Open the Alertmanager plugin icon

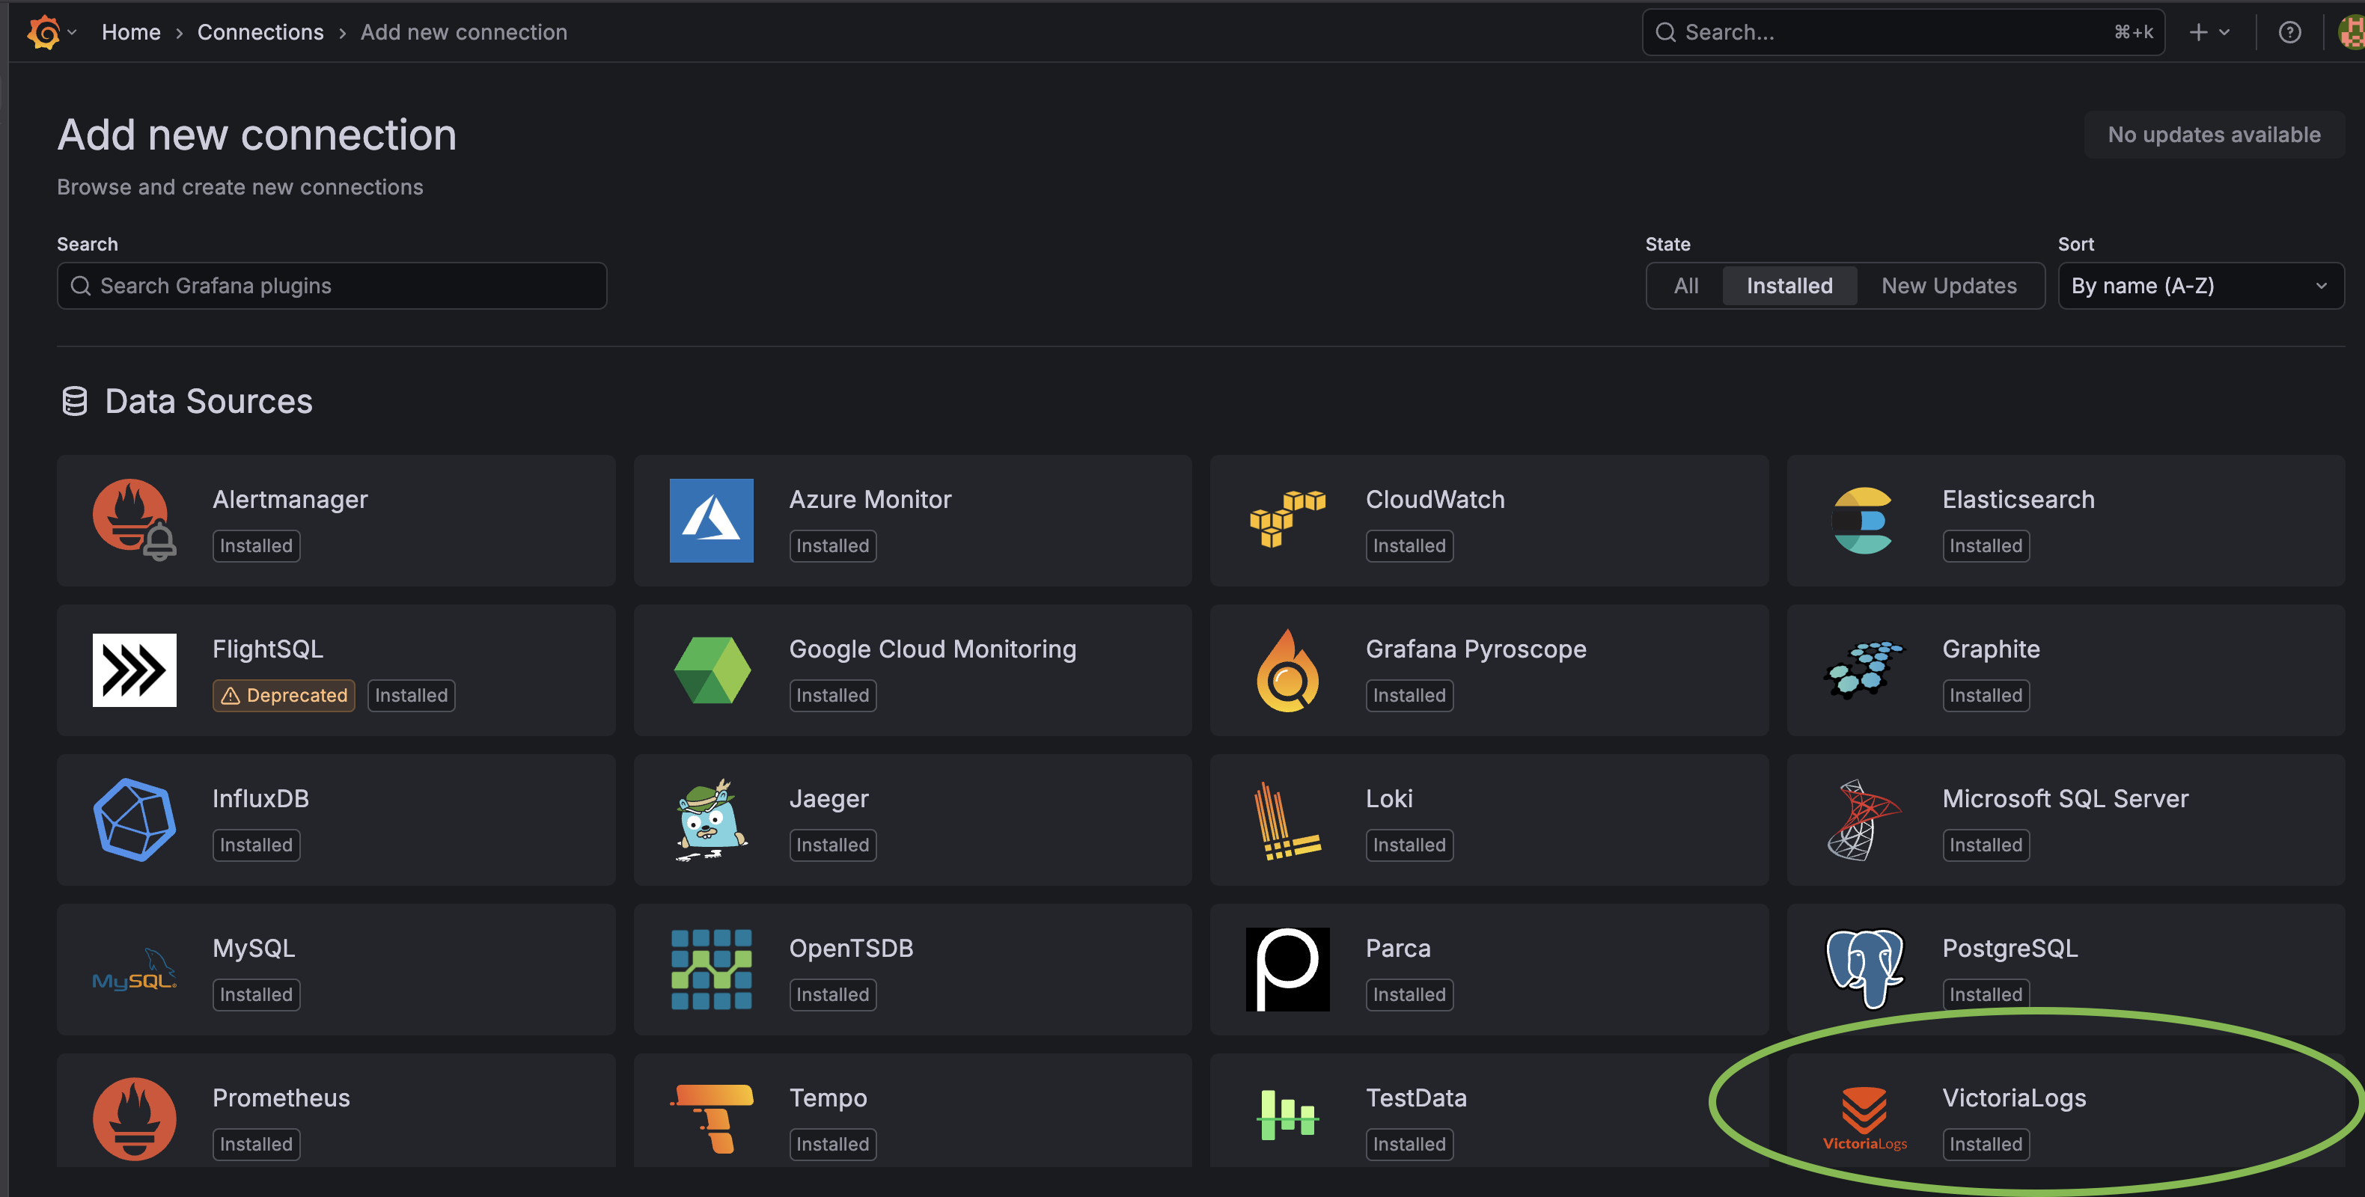click(134, 519)
